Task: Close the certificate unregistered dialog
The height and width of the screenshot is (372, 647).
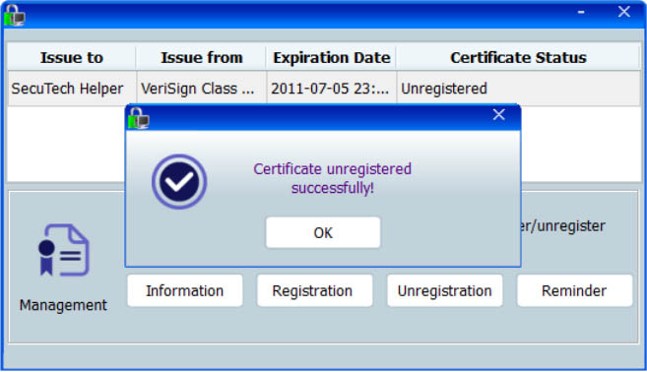Action: tap(499, 115)
